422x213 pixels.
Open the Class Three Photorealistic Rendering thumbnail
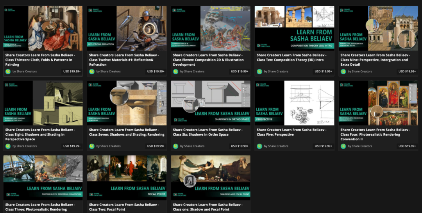pos(43,177)
